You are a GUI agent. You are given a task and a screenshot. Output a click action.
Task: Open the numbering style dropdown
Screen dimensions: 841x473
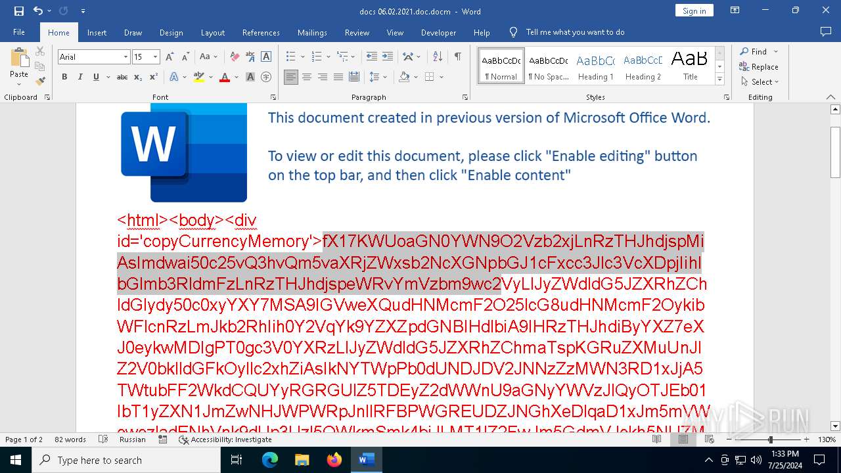point(329,57)
